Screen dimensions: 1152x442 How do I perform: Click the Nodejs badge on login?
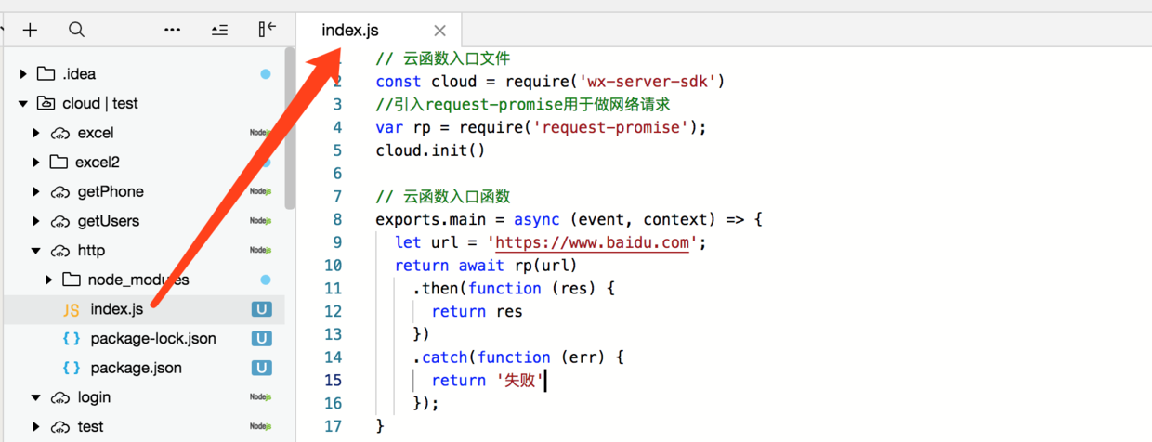pyautogui.click(x=260, y=397)
